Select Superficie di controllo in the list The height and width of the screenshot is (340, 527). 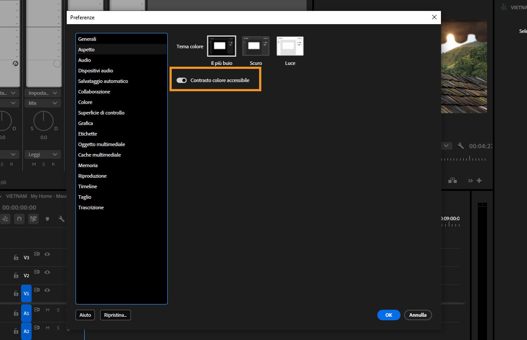point(122,113)
